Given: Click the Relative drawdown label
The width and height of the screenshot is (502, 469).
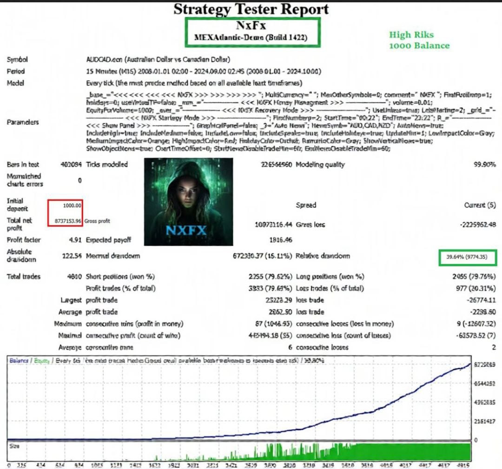Looking at the screenshot, I should pyautogui.click(x=323, y=256).
